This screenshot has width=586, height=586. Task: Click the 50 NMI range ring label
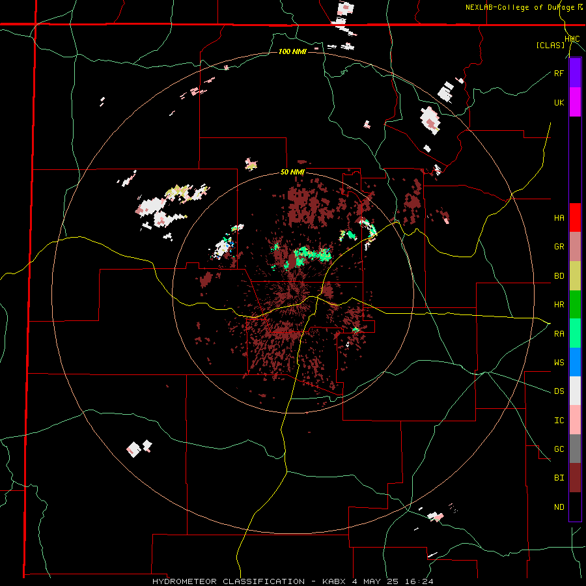(292, 172)
